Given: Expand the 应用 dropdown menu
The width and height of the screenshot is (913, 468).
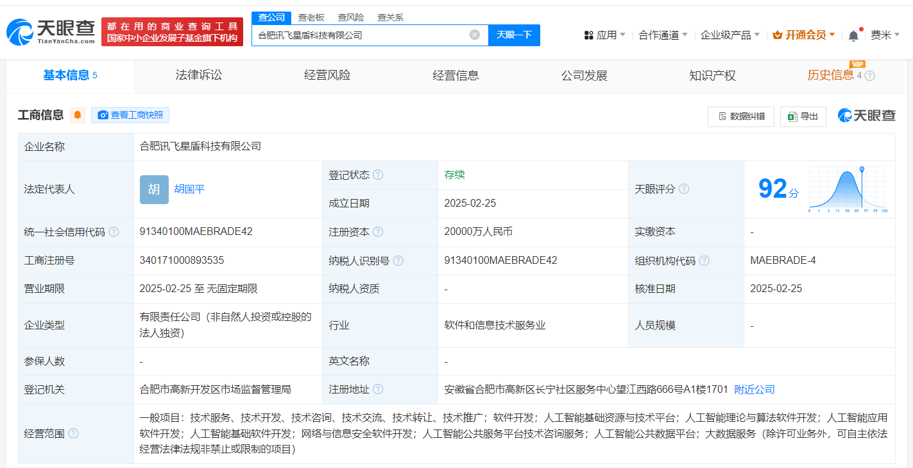Looking at the screenshot, I should 604,35.
